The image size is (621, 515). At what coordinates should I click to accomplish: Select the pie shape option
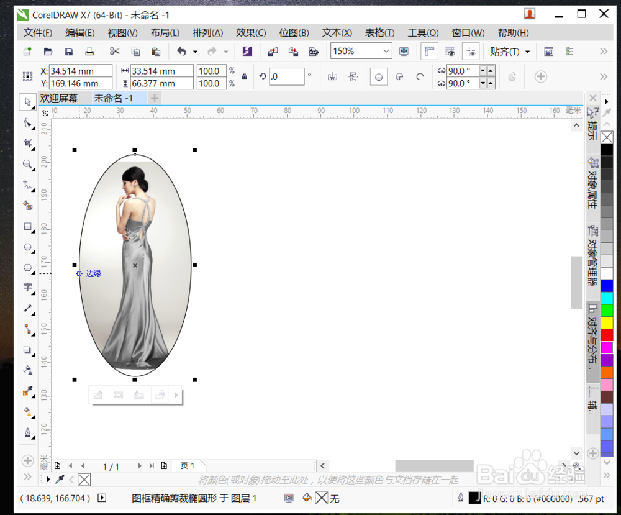tap(399, 76)
